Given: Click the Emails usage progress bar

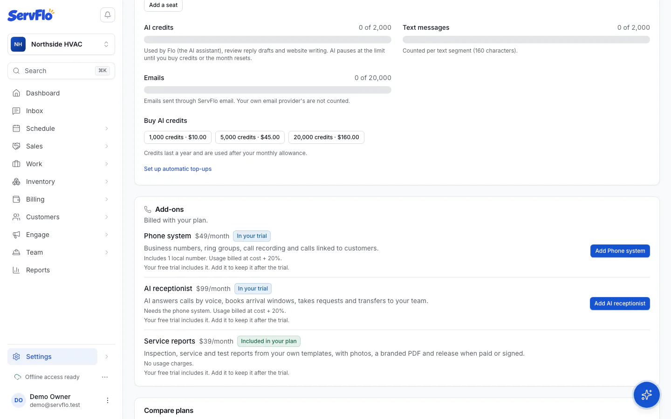Looking at the screenshot, I should pyautogui.click(x=267, y=90).
